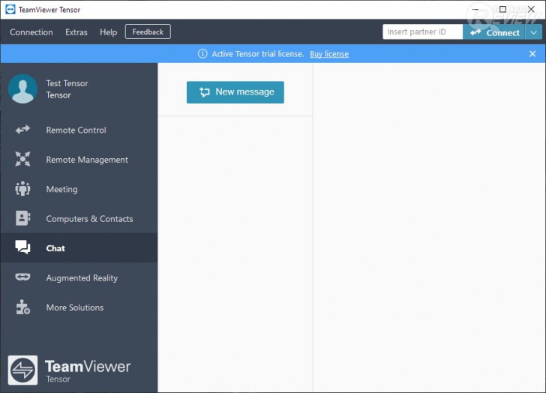Open the Remote Control arrows icon
This screenshot has height=393, width=546.
(22, 130)
